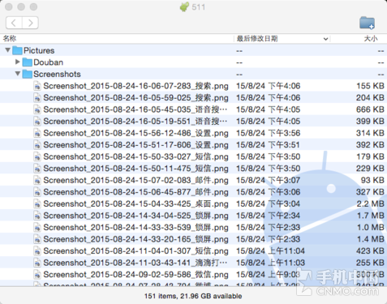Click file icon of Screenshot 15-51-17-606

click(37, 145)
